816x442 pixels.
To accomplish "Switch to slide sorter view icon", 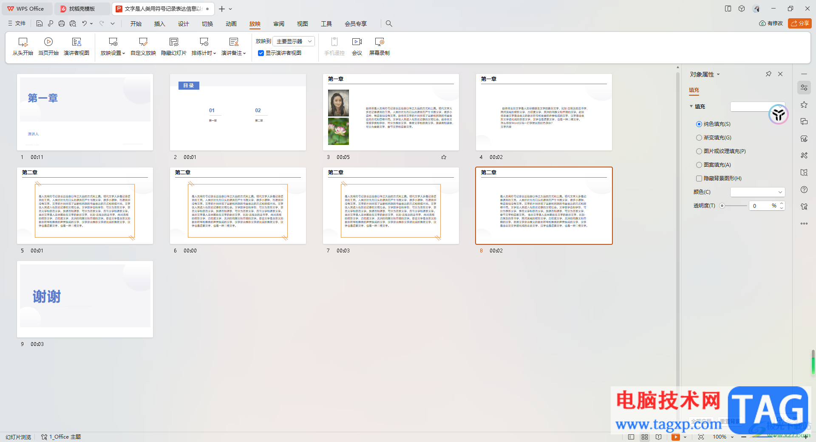I will (x=645, y=437).
